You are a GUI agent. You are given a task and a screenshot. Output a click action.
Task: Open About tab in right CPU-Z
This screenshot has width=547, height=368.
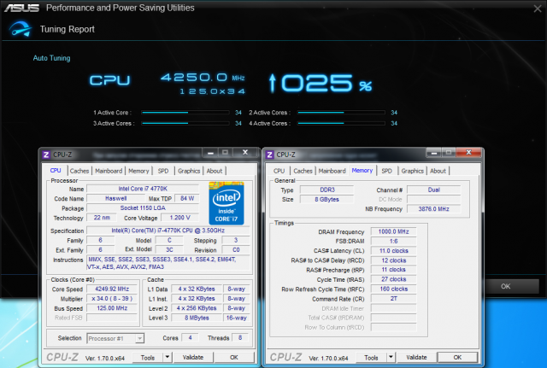(x=438, y=171)
